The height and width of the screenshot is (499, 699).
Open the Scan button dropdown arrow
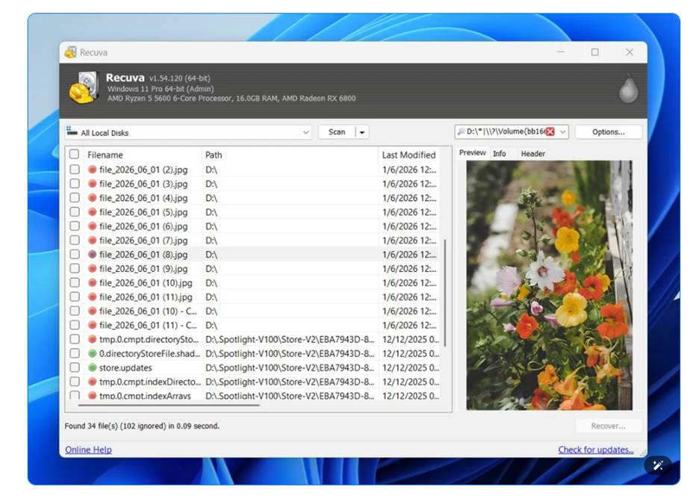pos(362,132)
